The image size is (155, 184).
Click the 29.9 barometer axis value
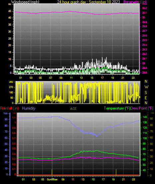[x=144, y=22]
